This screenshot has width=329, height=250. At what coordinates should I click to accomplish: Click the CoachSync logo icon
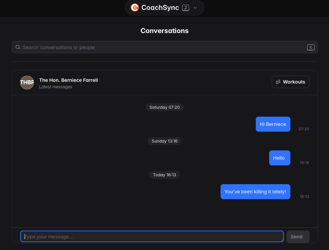tap(134, 8)
